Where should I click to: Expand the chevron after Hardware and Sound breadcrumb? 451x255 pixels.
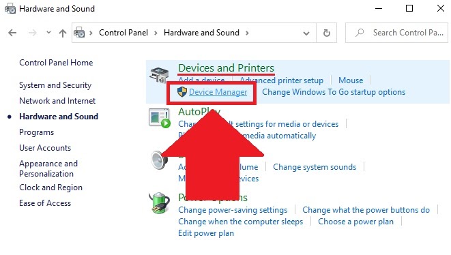click(247, 33)
